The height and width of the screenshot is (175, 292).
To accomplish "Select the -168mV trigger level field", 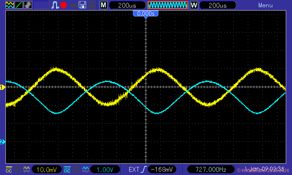I will click(x=162, y=170).
